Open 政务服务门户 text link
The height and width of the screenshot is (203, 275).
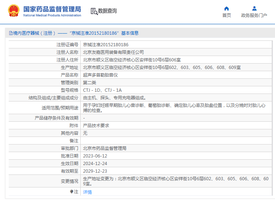coord(254,16)
